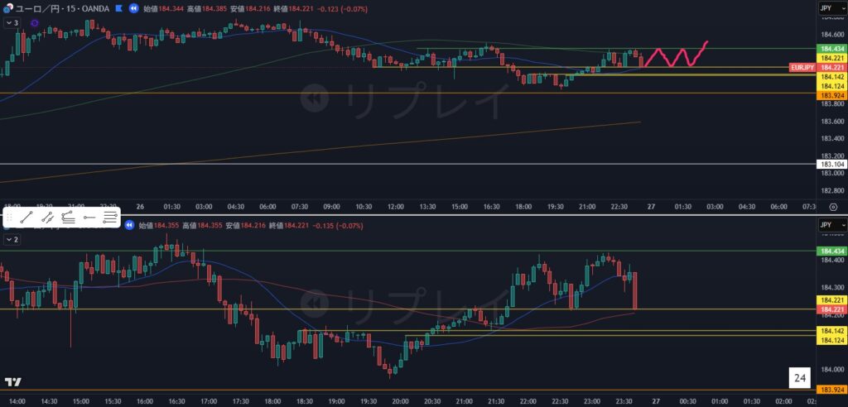Choose the ray line tool in floating toolbar
This screenshot has width=848, height=407.
coord(48,218)
